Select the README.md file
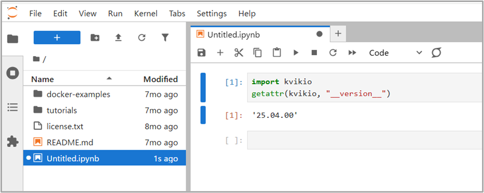484x193 pixels. pyautogui.click(x=105, y=142)
